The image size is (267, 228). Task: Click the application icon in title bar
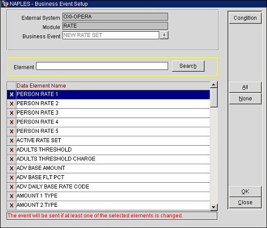5,4
